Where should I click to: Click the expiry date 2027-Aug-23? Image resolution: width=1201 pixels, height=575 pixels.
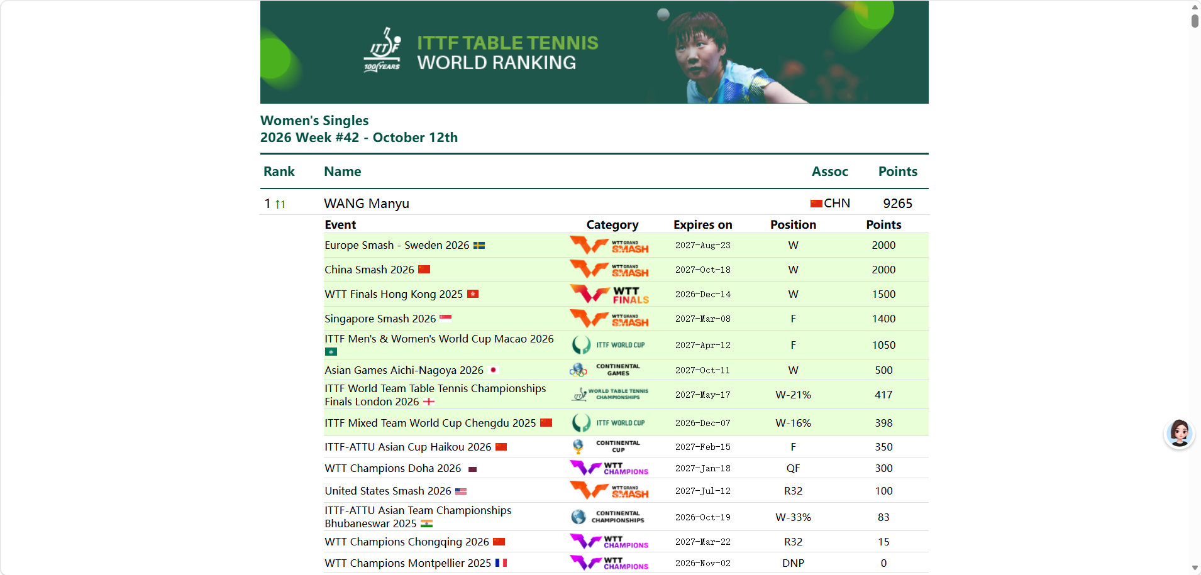(703, 245)
